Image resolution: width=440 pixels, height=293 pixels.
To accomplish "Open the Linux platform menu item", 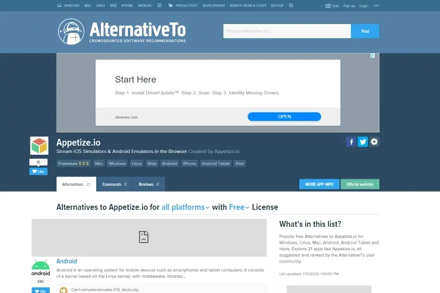I will coord(100,6).
